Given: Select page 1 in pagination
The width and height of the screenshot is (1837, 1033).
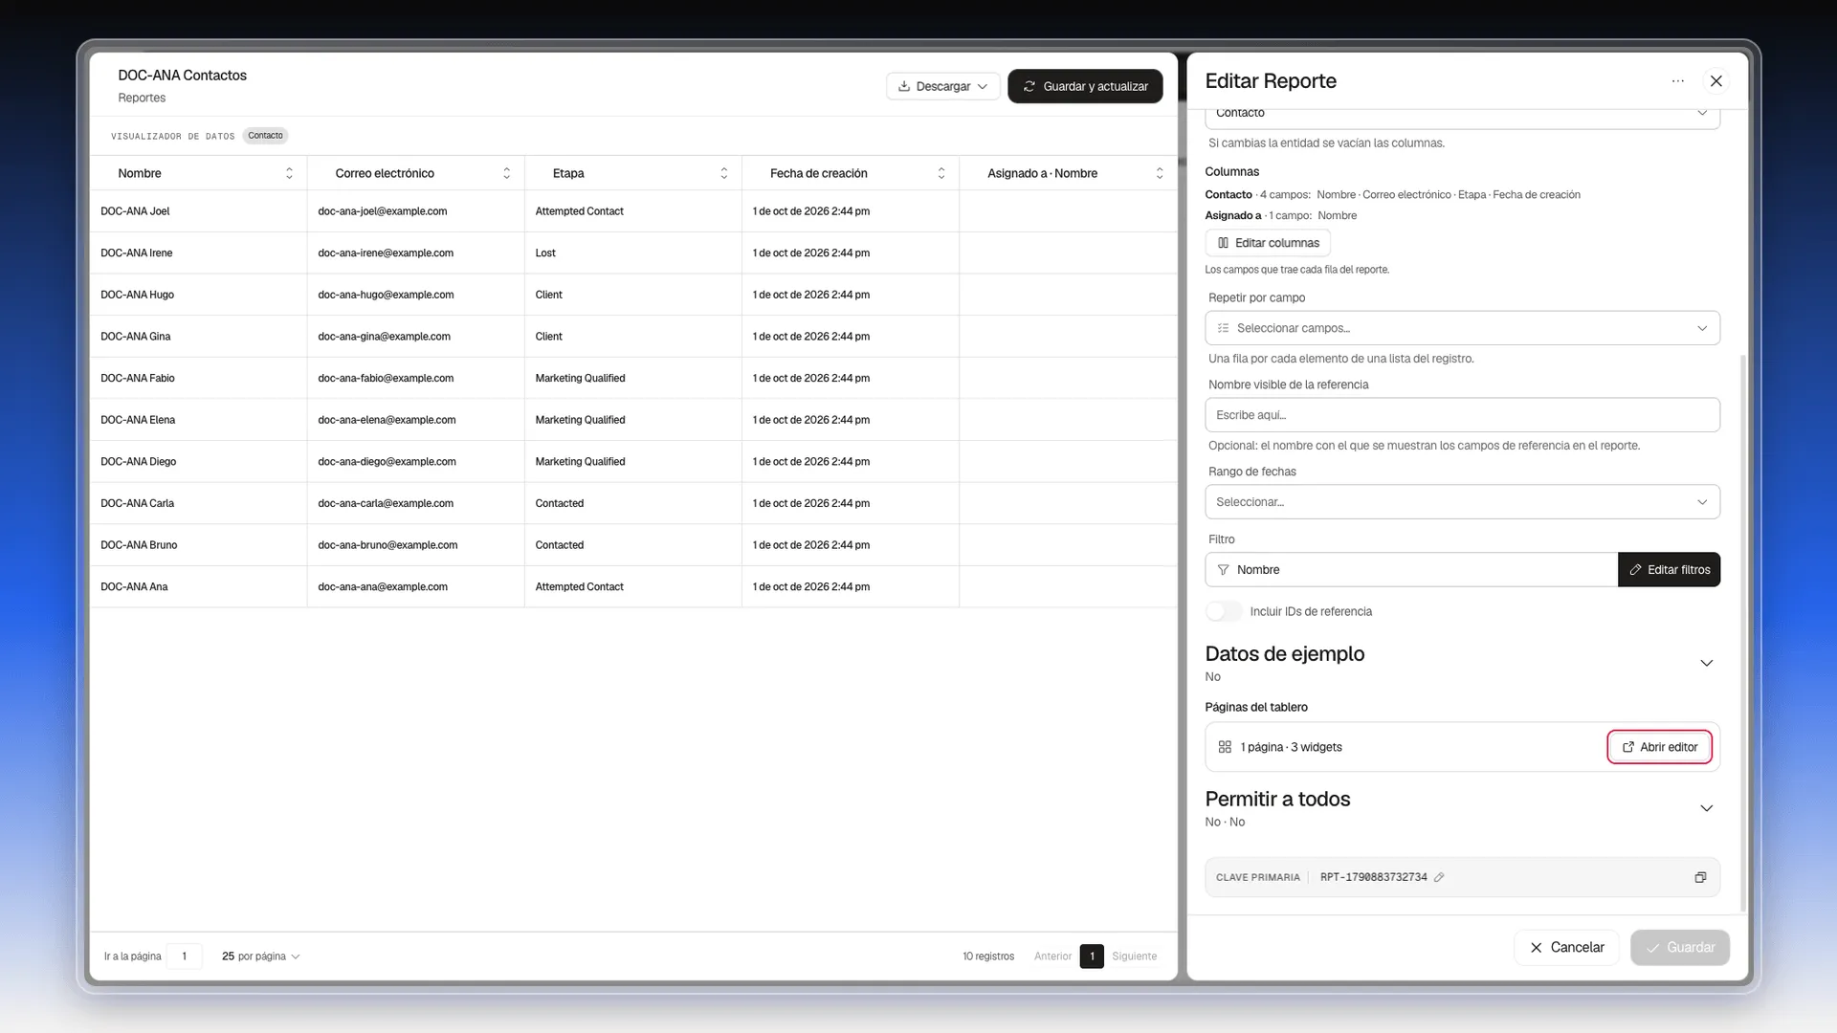Looking at the screenshot, I should pyautogui.click(x=1092, y=956).
